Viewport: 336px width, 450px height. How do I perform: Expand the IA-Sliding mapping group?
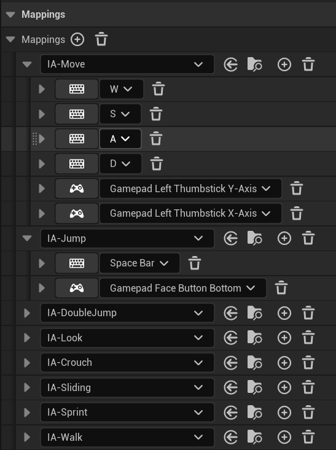(x=27, y=387)
